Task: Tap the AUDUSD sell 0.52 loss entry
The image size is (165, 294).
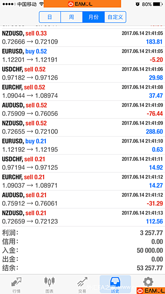Action: 82,109
